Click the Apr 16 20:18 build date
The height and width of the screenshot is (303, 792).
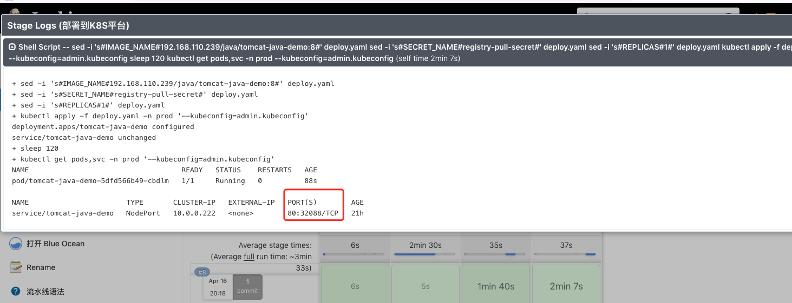click(218, 287)
